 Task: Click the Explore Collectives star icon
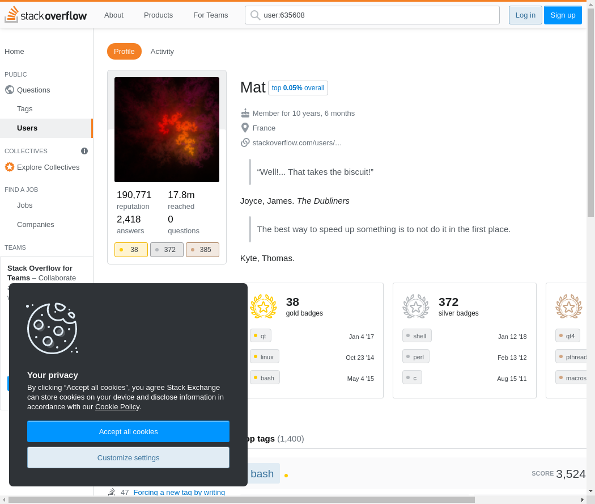click(10, 167)
